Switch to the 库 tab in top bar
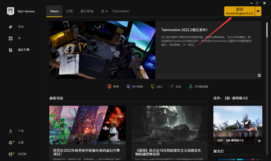The width and height of the screenshot is (271, 161). pyautogui.click(x=103, y=11)
